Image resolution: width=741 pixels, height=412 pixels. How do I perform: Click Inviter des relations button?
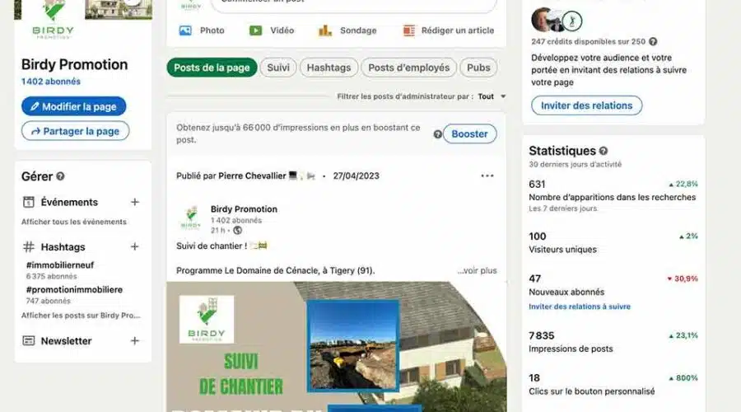(586, 105)
